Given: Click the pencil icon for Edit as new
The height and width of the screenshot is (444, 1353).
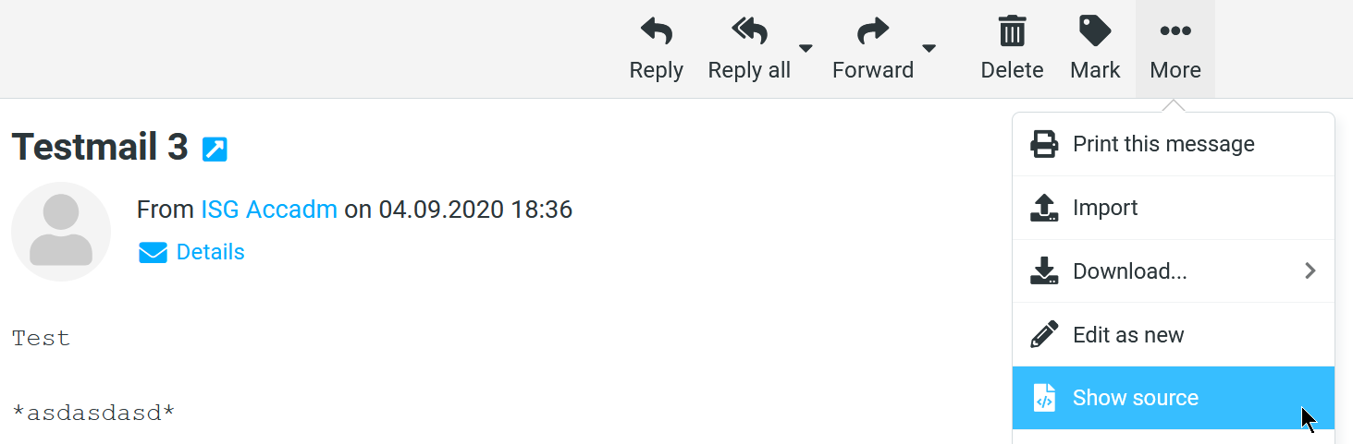Looking at the screenshot, I should [1044, 335].
